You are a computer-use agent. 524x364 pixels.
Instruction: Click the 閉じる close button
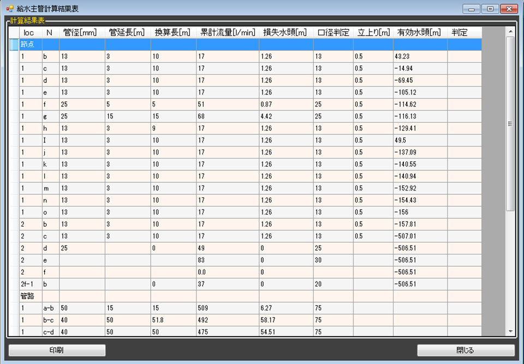click(466, 350)
